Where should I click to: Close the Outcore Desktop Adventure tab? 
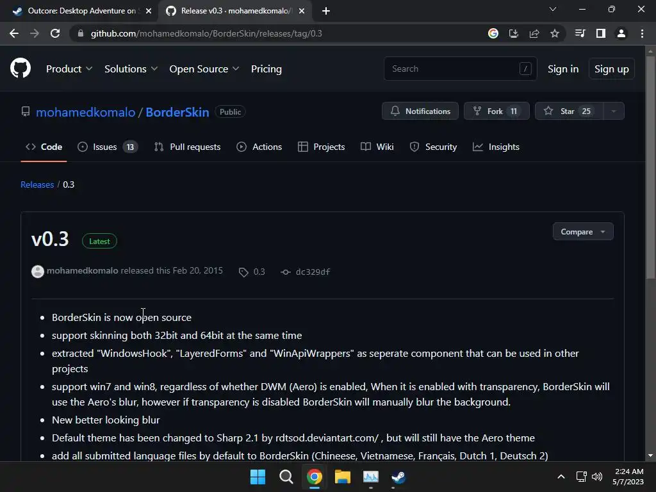click(149, 11)
